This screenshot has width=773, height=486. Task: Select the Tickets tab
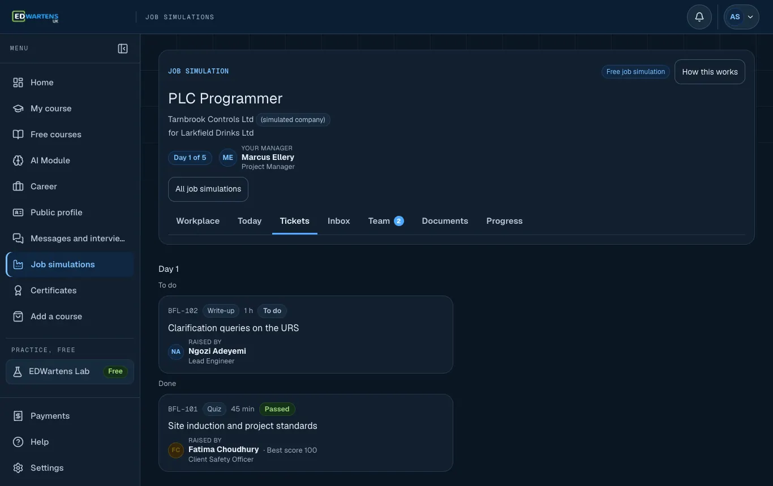pyautogui.click(x=294, y=221)
